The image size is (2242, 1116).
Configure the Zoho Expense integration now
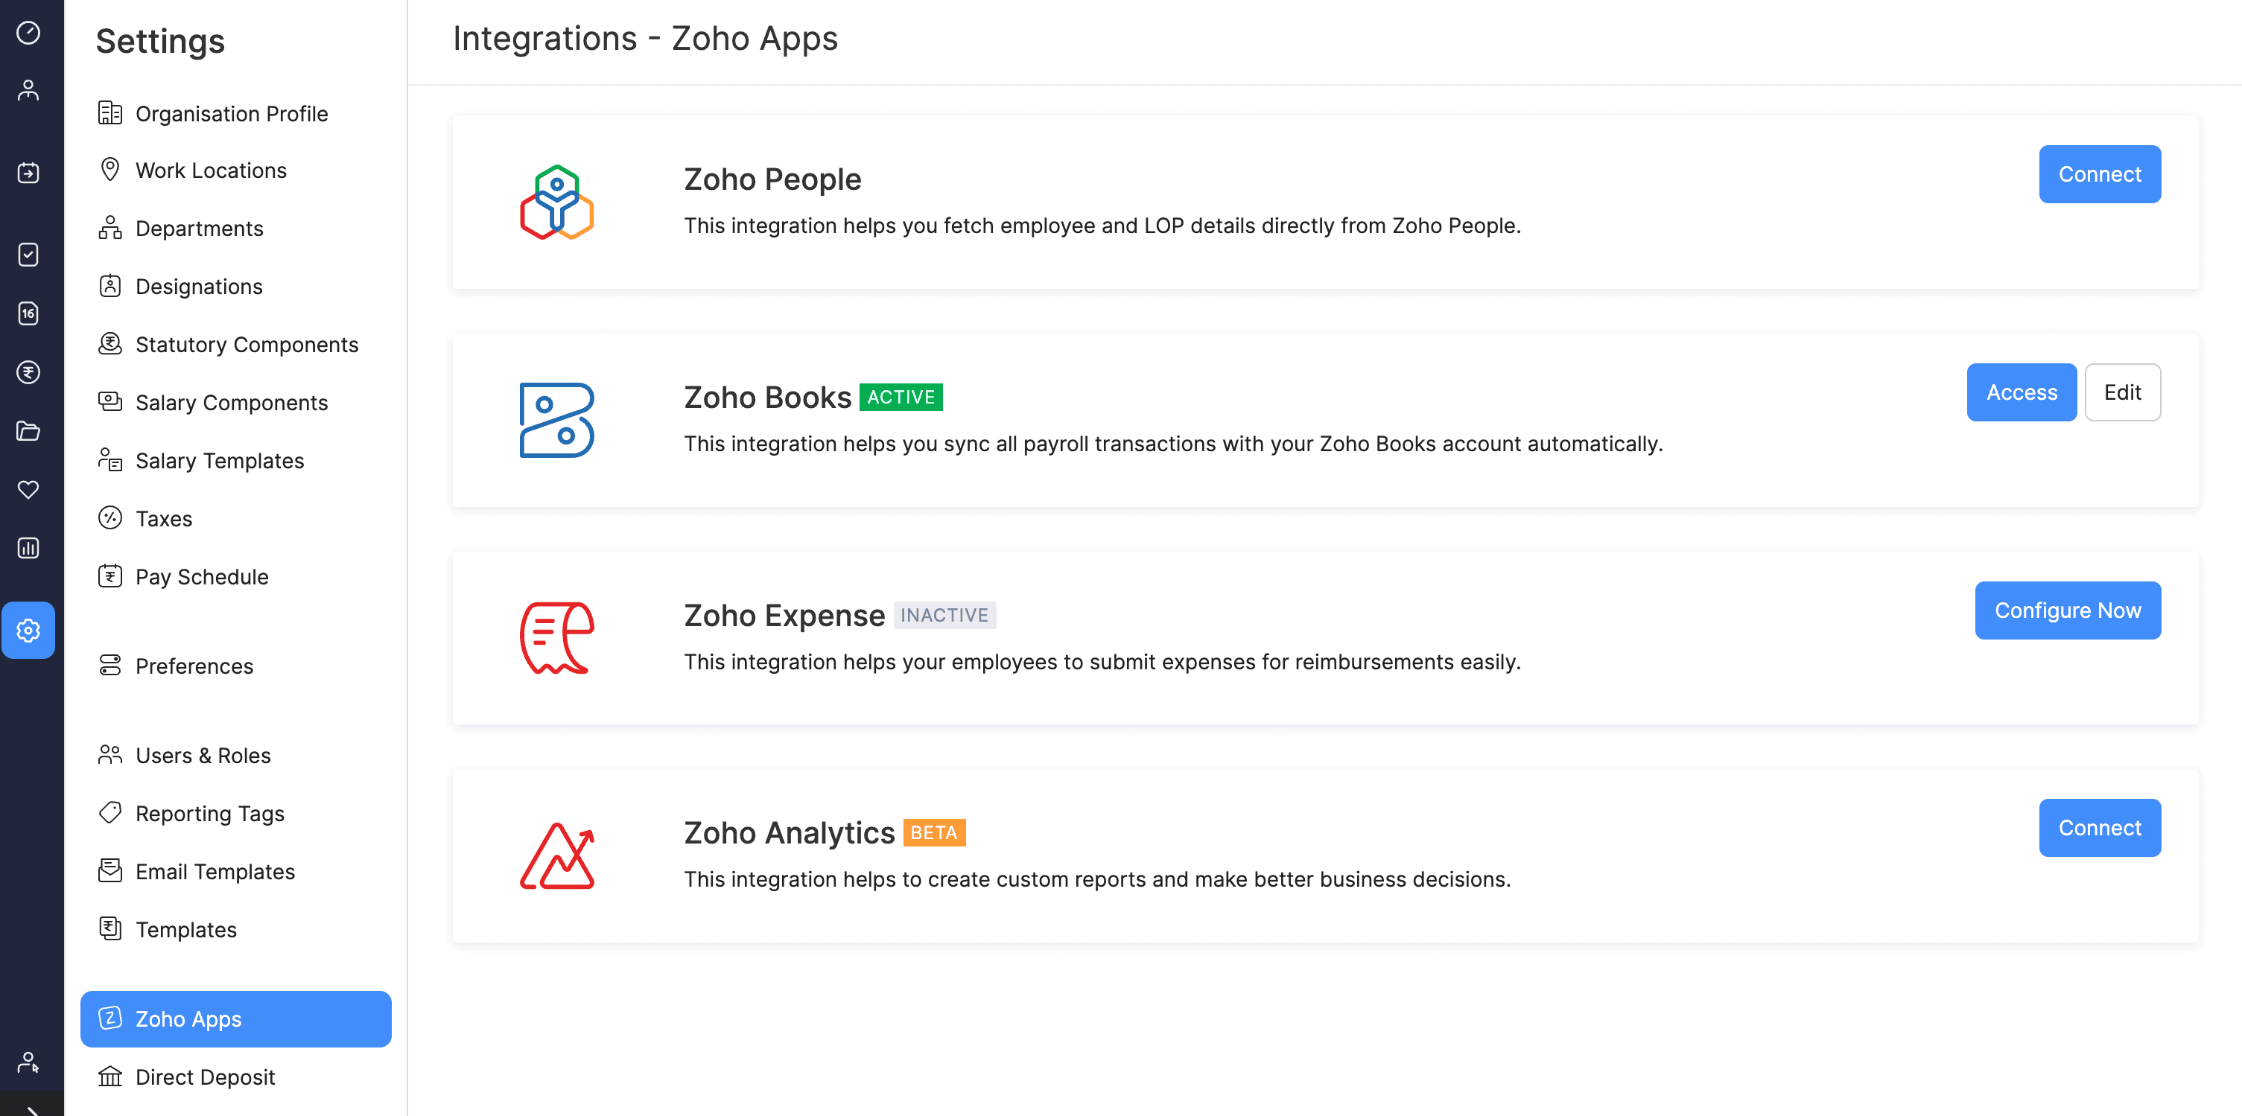pos(2068,610)
